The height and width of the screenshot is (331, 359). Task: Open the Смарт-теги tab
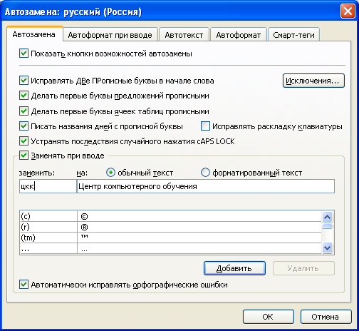(293, 35)
